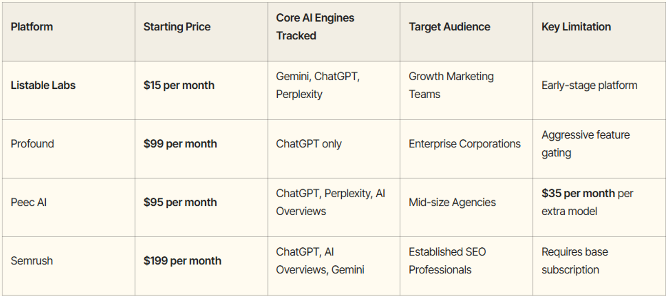Click the Key Limitation column header

point(576,27)
